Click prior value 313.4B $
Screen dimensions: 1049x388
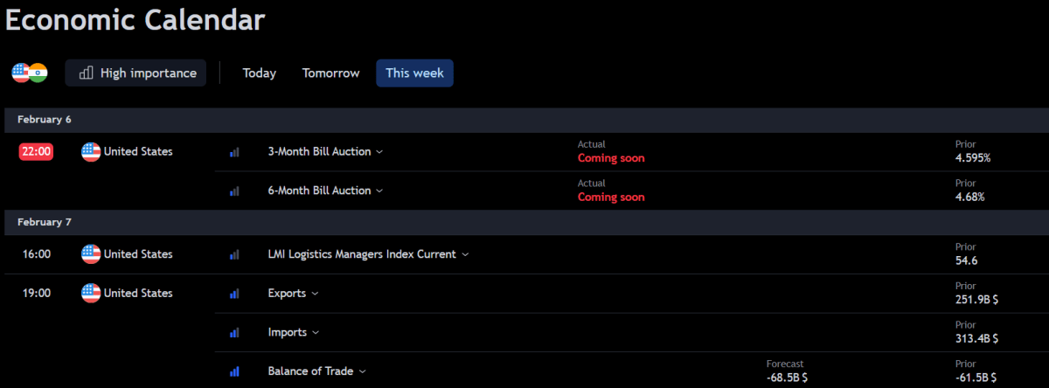point(976,338)
